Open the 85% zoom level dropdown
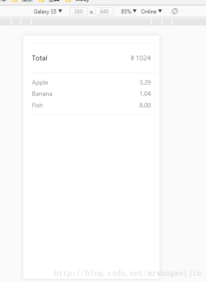The image size is (206, 282). 128,12
